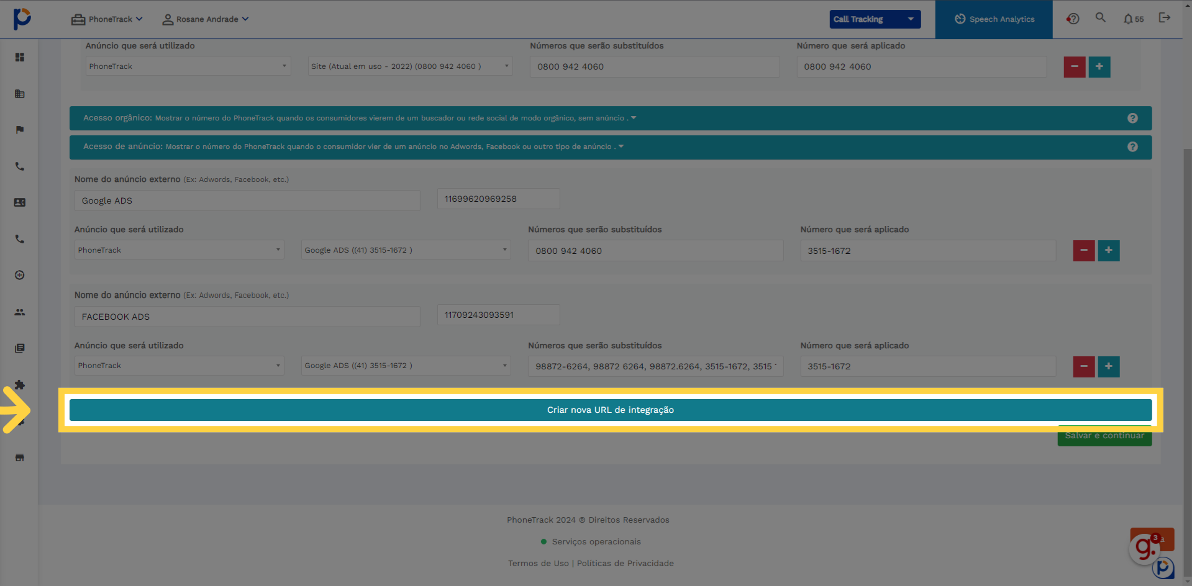Click the 11709243093591 ID field

(x=498, y=315)
